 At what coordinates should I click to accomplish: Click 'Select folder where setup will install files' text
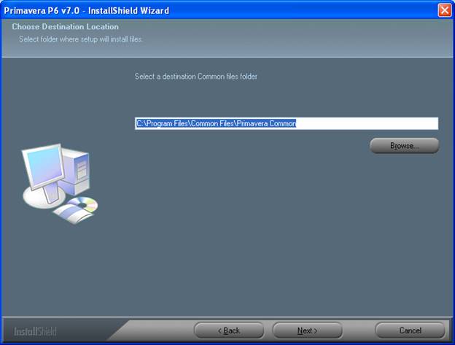click(81, 39)
